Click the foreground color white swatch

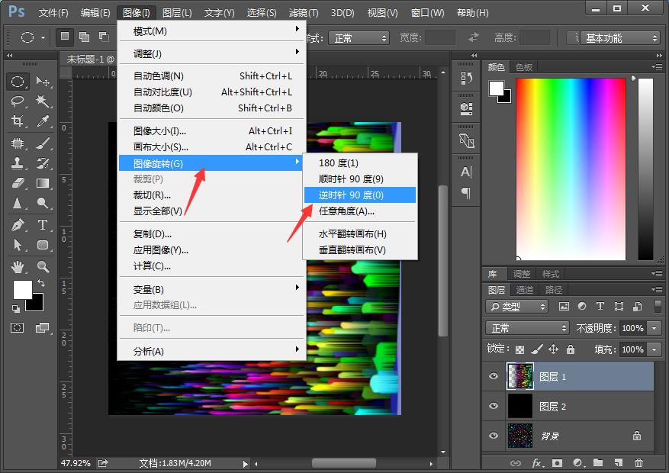[x=21, y=289]
